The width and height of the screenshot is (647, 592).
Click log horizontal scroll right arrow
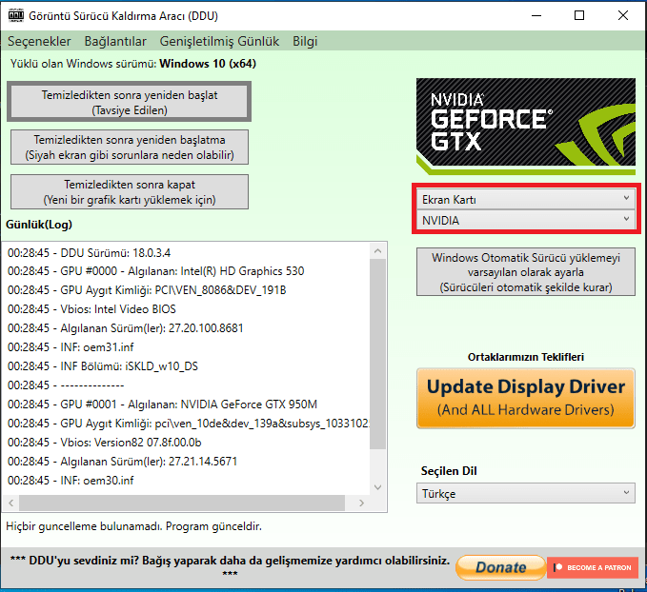click(x=361, y=503)
